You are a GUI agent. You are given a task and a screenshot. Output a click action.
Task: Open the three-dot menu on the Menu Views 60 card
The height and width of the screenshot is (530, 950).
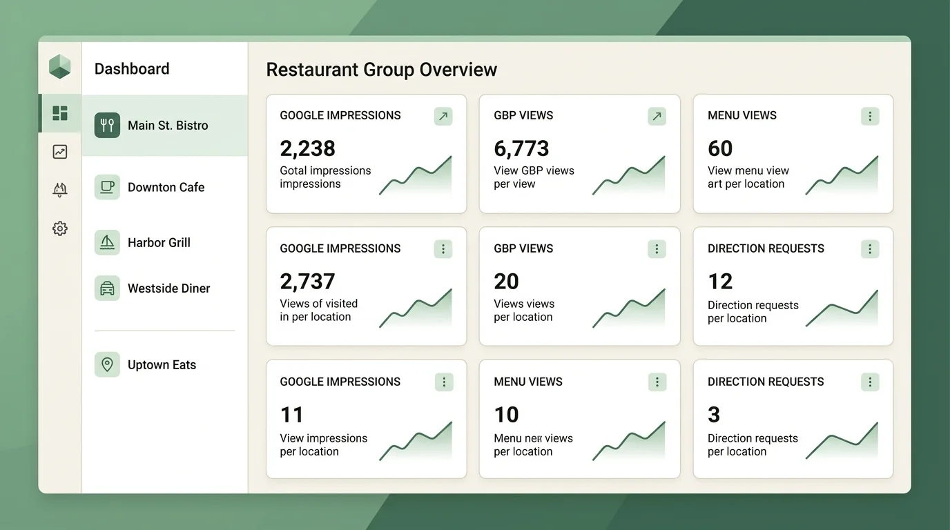(x=870, y=116)
